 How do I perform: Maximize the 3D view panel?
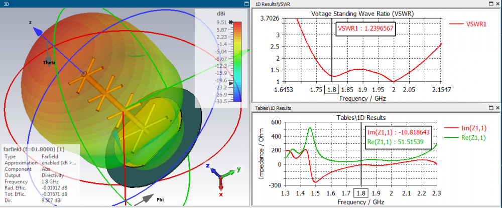click(x=246, y=4)
